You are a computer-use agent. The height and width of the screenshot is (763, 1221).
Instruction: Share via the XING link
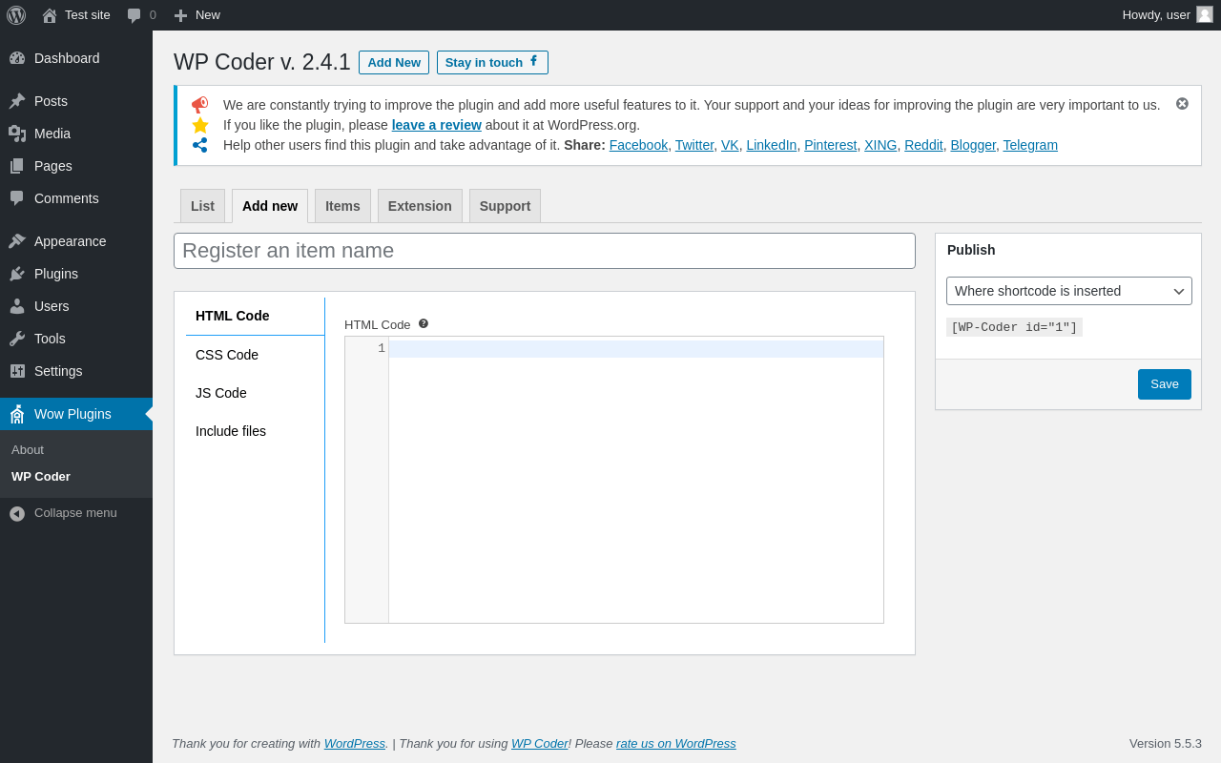[x=880, y=145]
